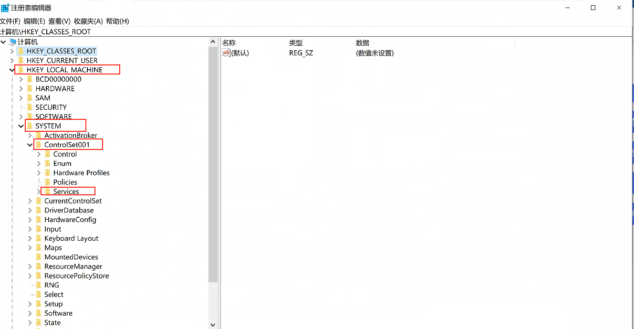Select the SYSTEM key label
The width and height of the screenshot is (634, 329).
pos(48,126)
